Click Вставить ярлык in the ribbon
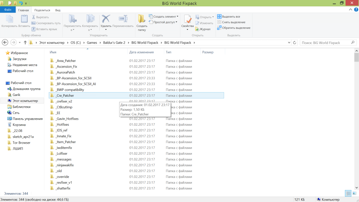359x202 pixels. pos(44,29)
